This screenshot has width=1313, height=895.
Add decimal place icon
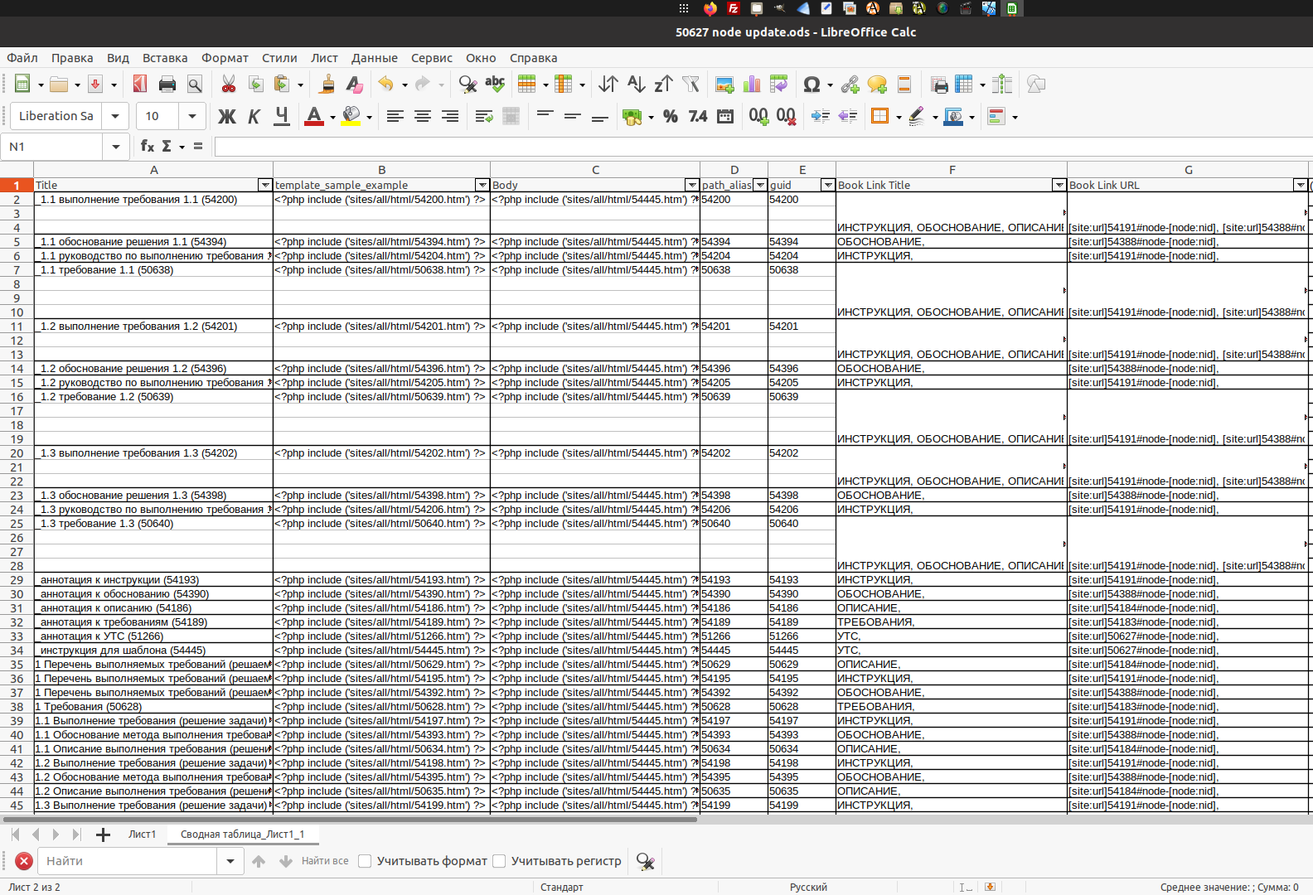[758, 117]
